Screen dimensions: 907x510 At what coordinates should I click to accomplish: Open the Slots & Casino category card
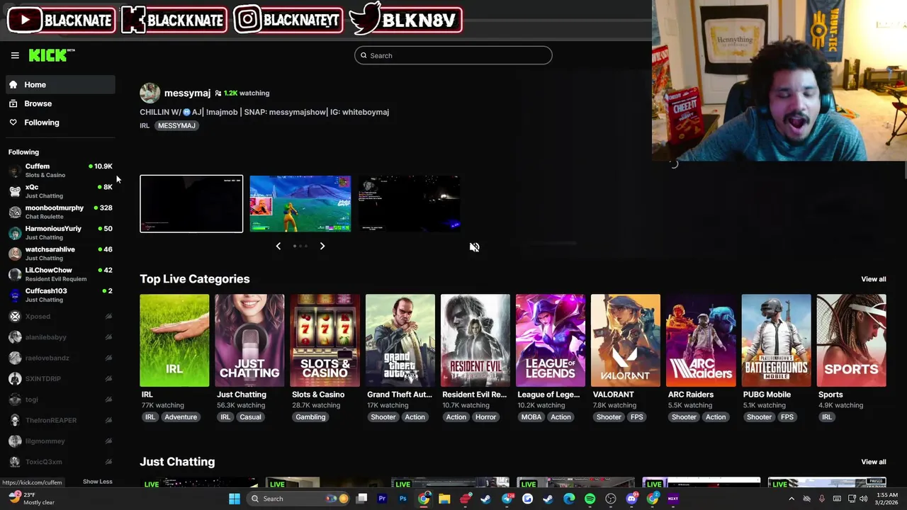point(325,341)
